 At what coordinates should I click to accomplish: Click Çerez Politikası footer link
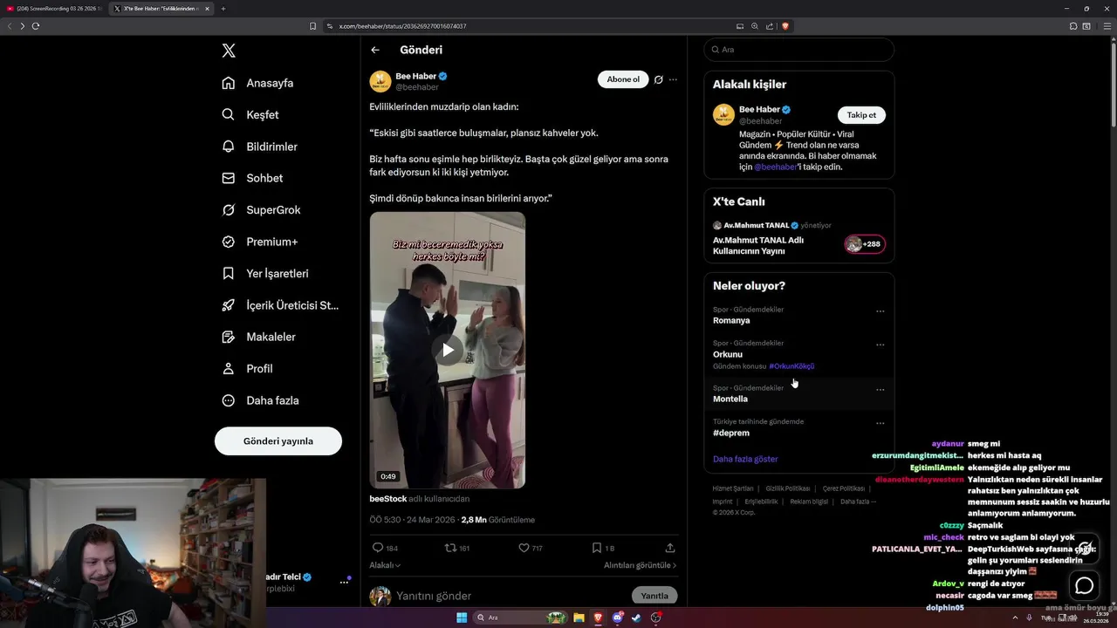[844, 488]
